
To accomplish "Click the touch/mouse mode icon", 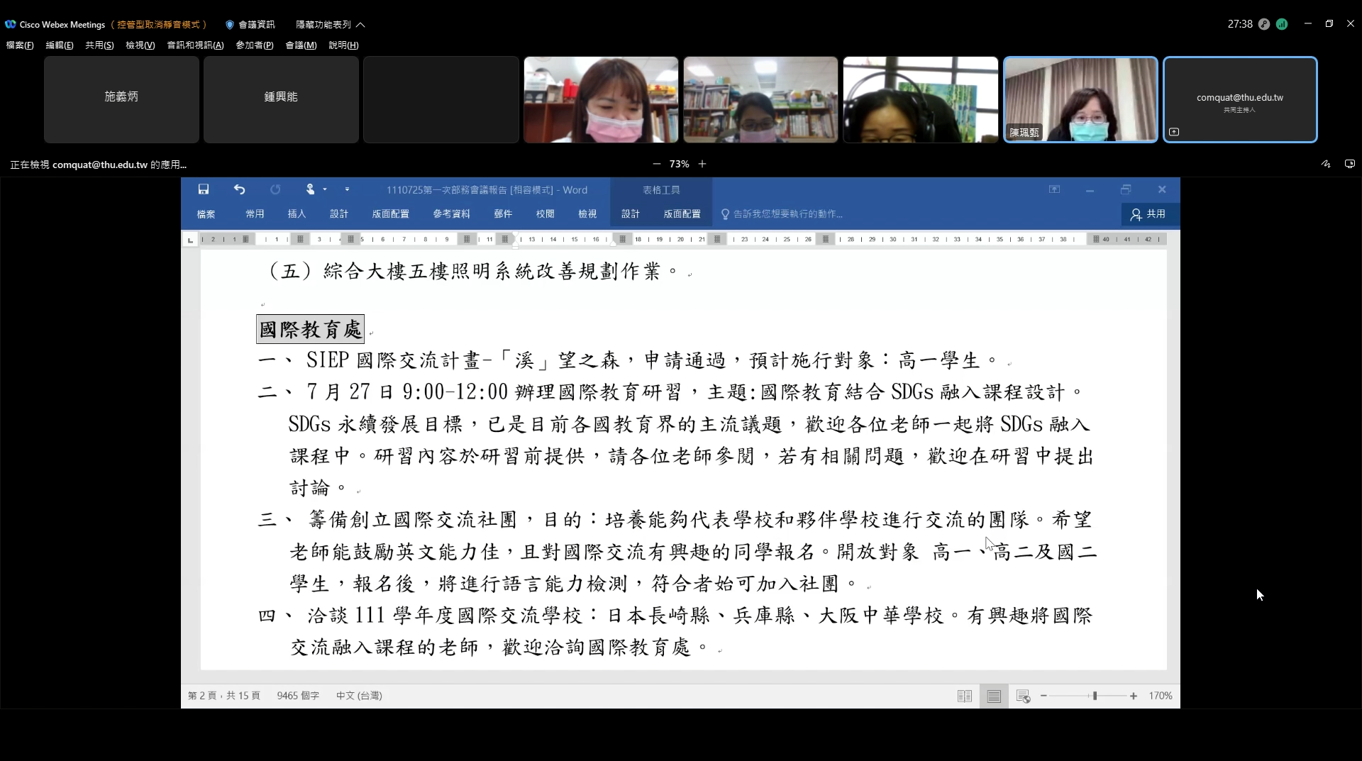I will (x=310, y=189).
